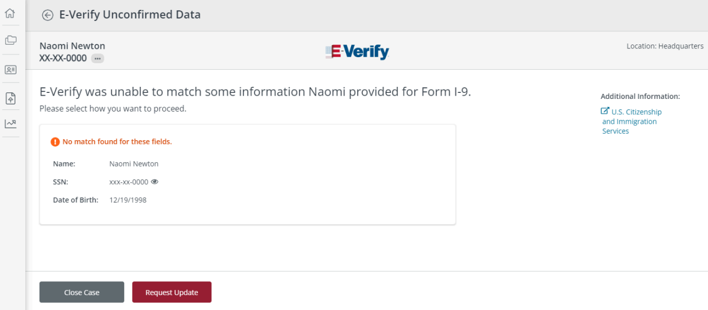Expand the ellipsis button next to XX-XX-0000
This screenshot has width=708, height=310.
point(97,58)
